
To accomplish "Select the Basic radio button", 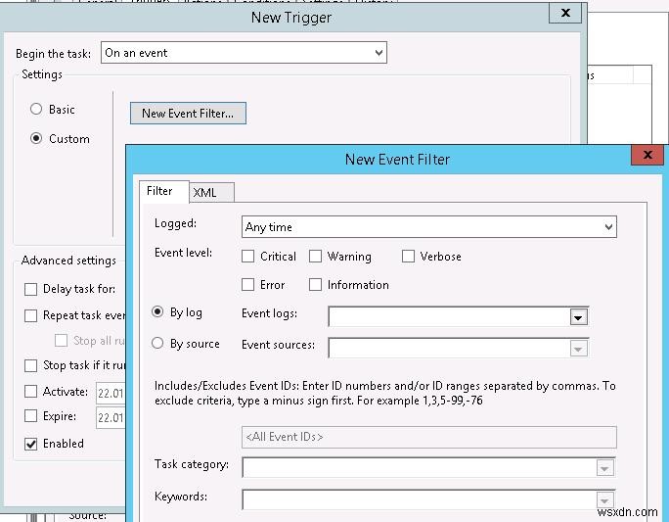I will (x=36, y=109).
